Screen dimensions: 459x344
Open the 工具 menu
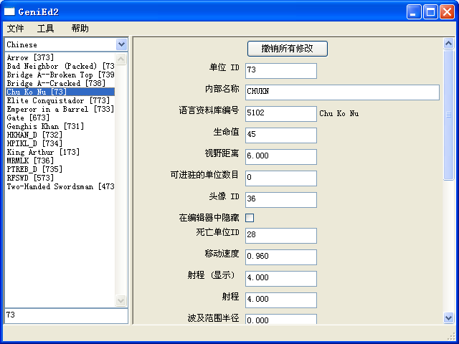coord(46,29)
